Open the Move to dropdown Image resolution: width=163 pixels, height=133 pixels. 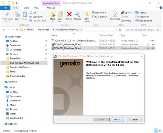(53, 17)
